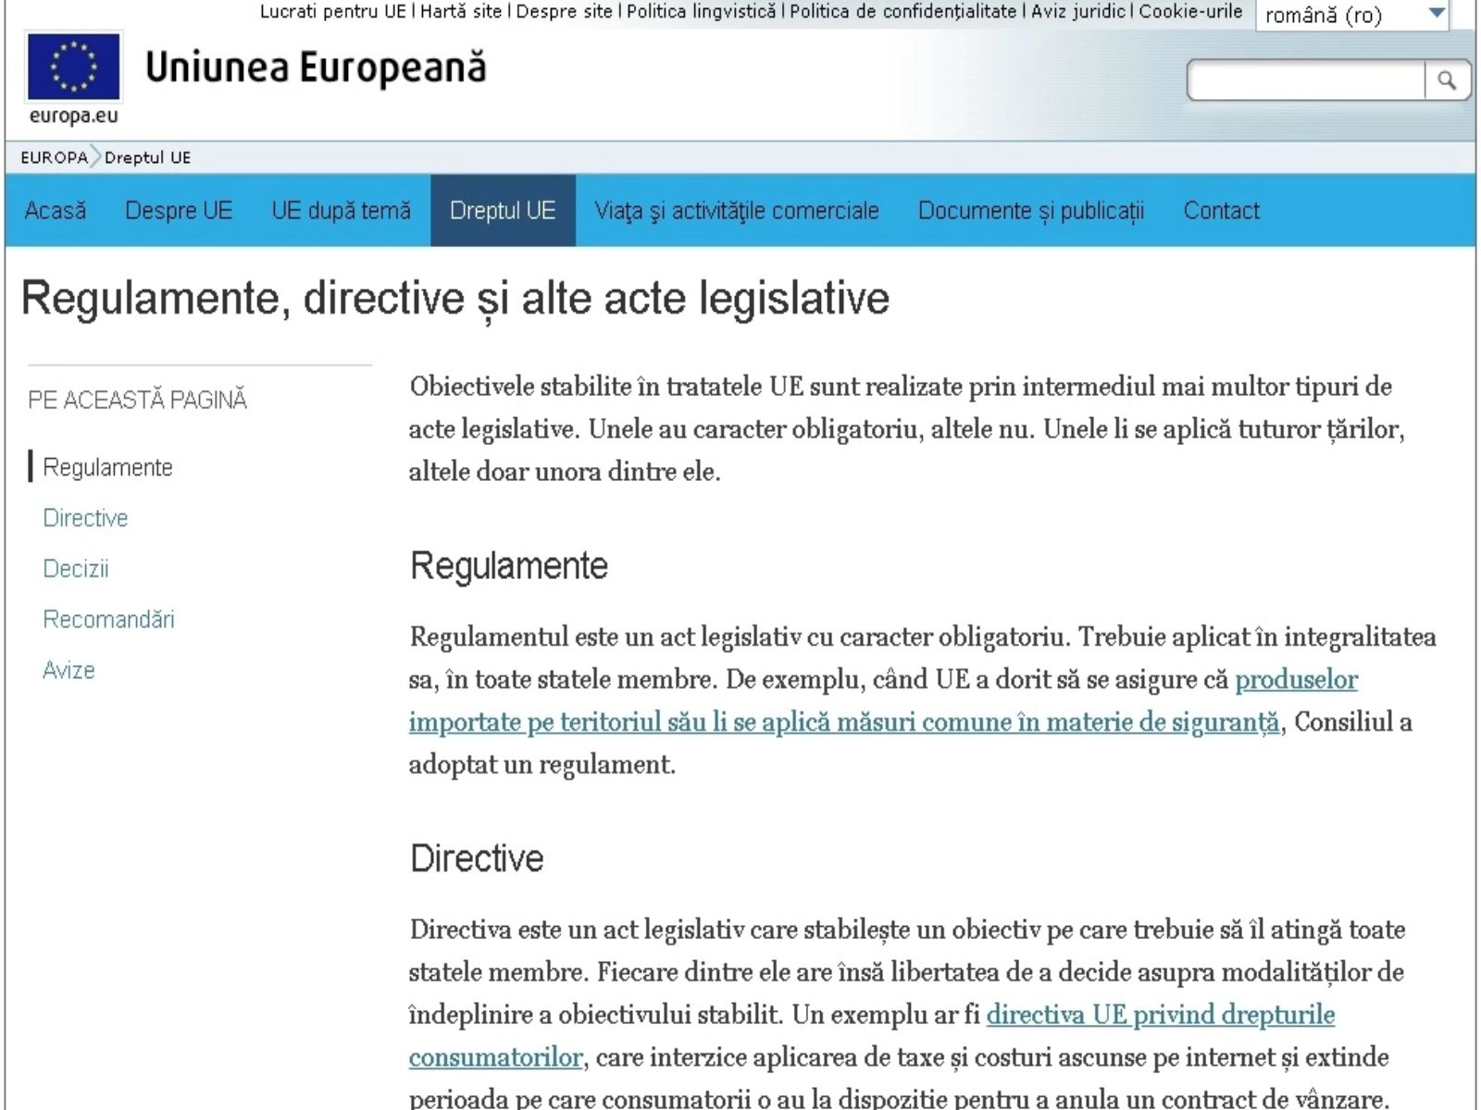Select the Dreptul UE tab
The width and height of the screenshot is (1481, 1110).
pos(503,211)
